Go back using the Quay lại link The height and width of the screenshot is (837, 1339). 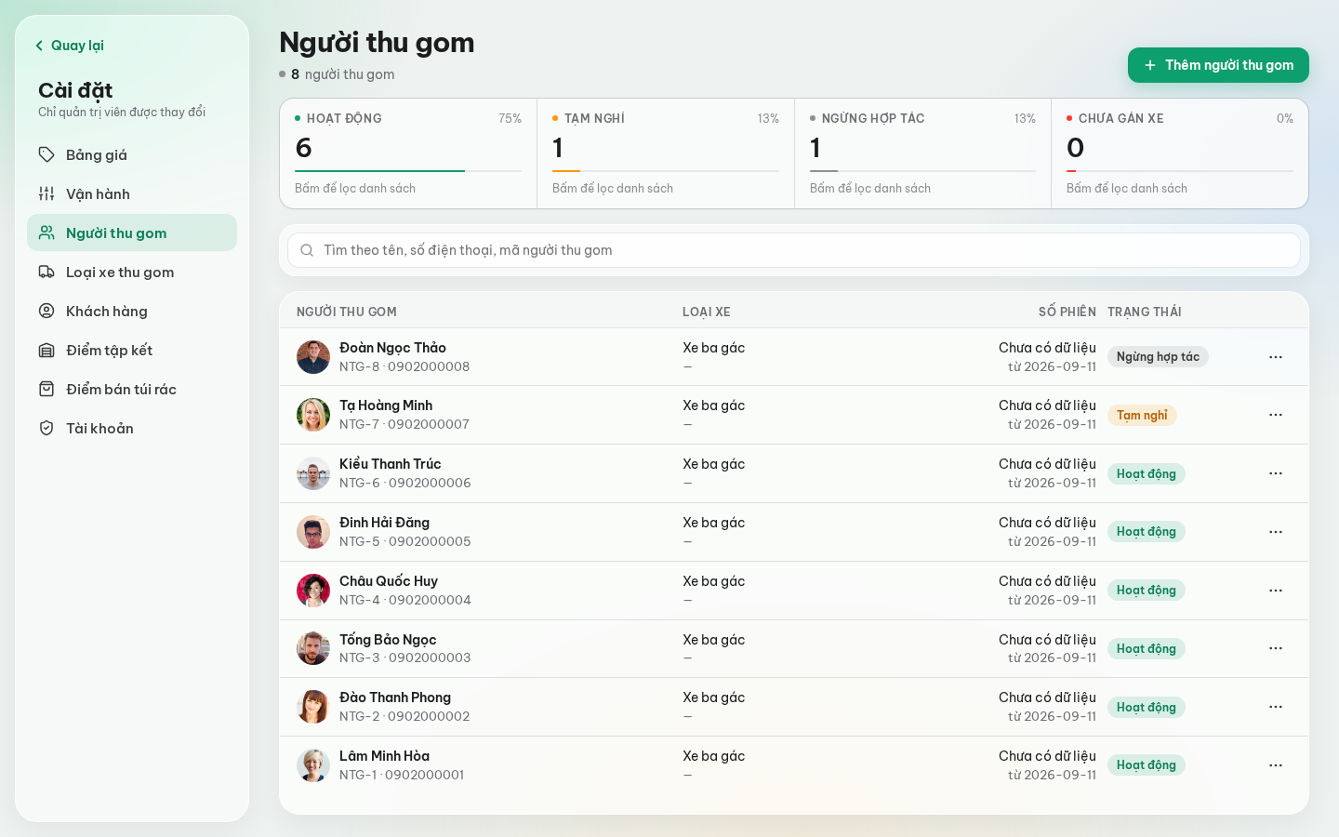tap(69, 46)
